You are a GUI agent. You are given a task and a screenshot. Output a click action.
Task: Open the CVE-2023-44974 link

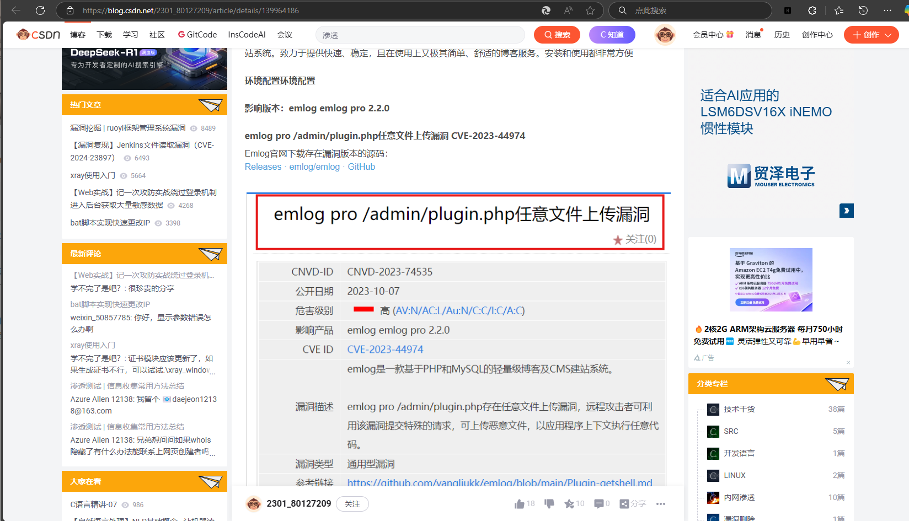tap(385, 350)
